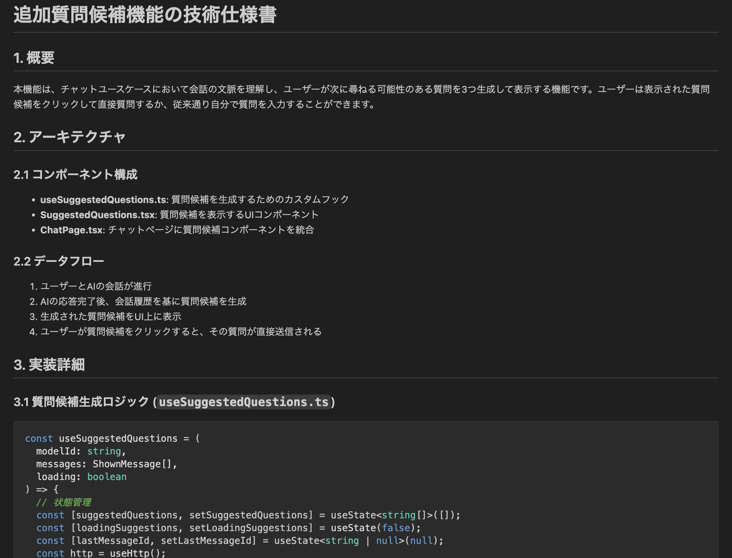Click the 'messages: ShownMessage[]' code line
Viewport: 732px width, 558px height.
pos(106,464)
